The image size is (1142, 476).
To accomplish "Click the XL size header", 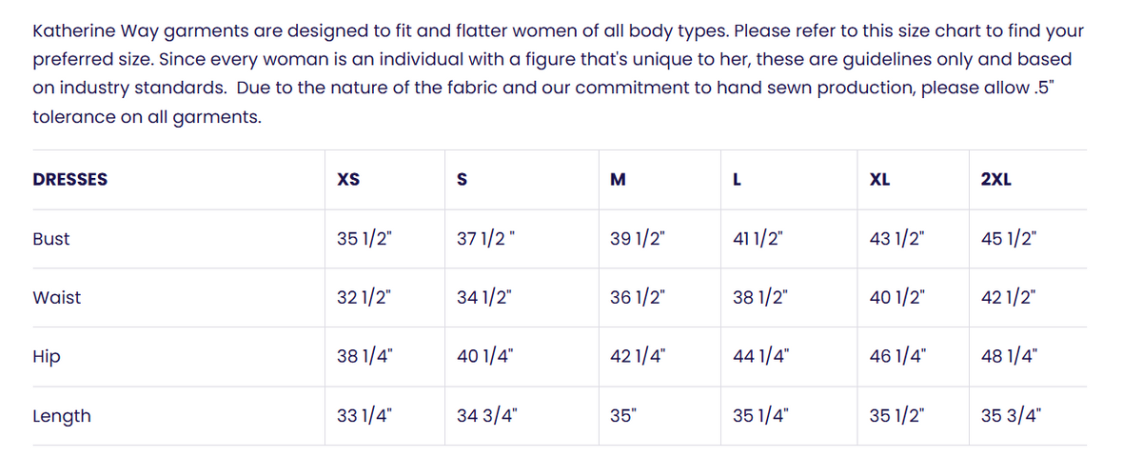I will (x=880, y=179).
